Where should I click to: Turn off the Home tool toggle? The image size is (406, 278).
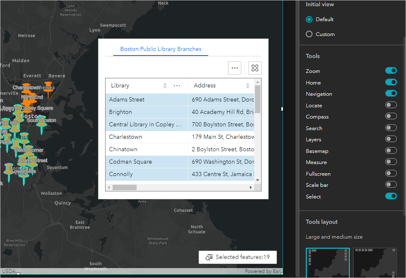(391, 82)
